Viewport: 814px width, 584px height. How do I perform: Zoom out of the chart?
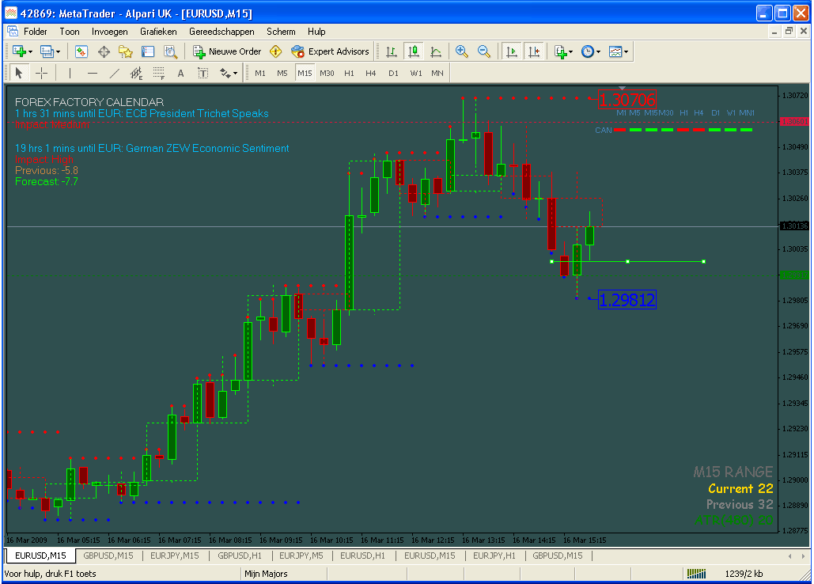pyautogui.click(x=484, y=51)
